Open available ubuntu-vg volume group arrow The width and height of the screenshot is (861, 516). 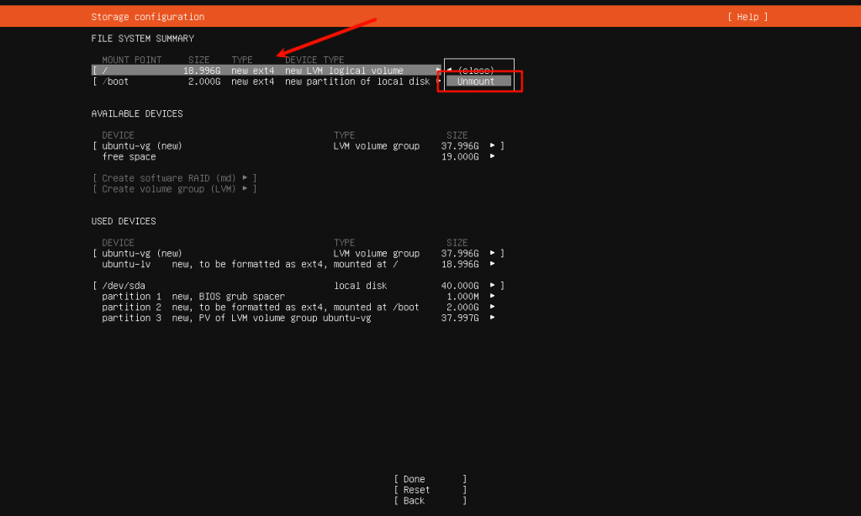pos(493,146)
